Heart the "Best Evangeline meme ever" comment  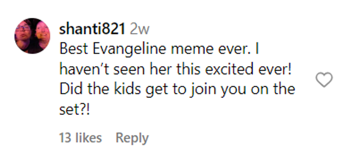tap(324, 79)
